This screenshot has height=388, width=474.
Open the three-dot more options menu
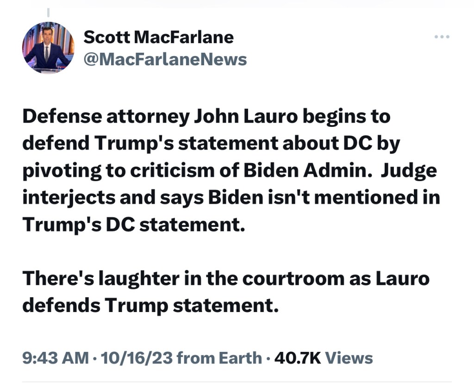[442, 38]
